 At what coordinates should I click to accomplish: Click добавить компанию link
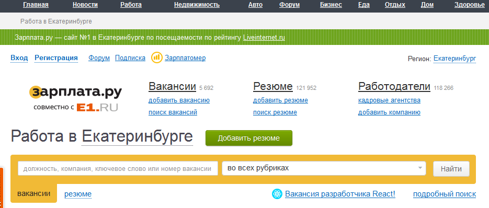tap(389, 112)
